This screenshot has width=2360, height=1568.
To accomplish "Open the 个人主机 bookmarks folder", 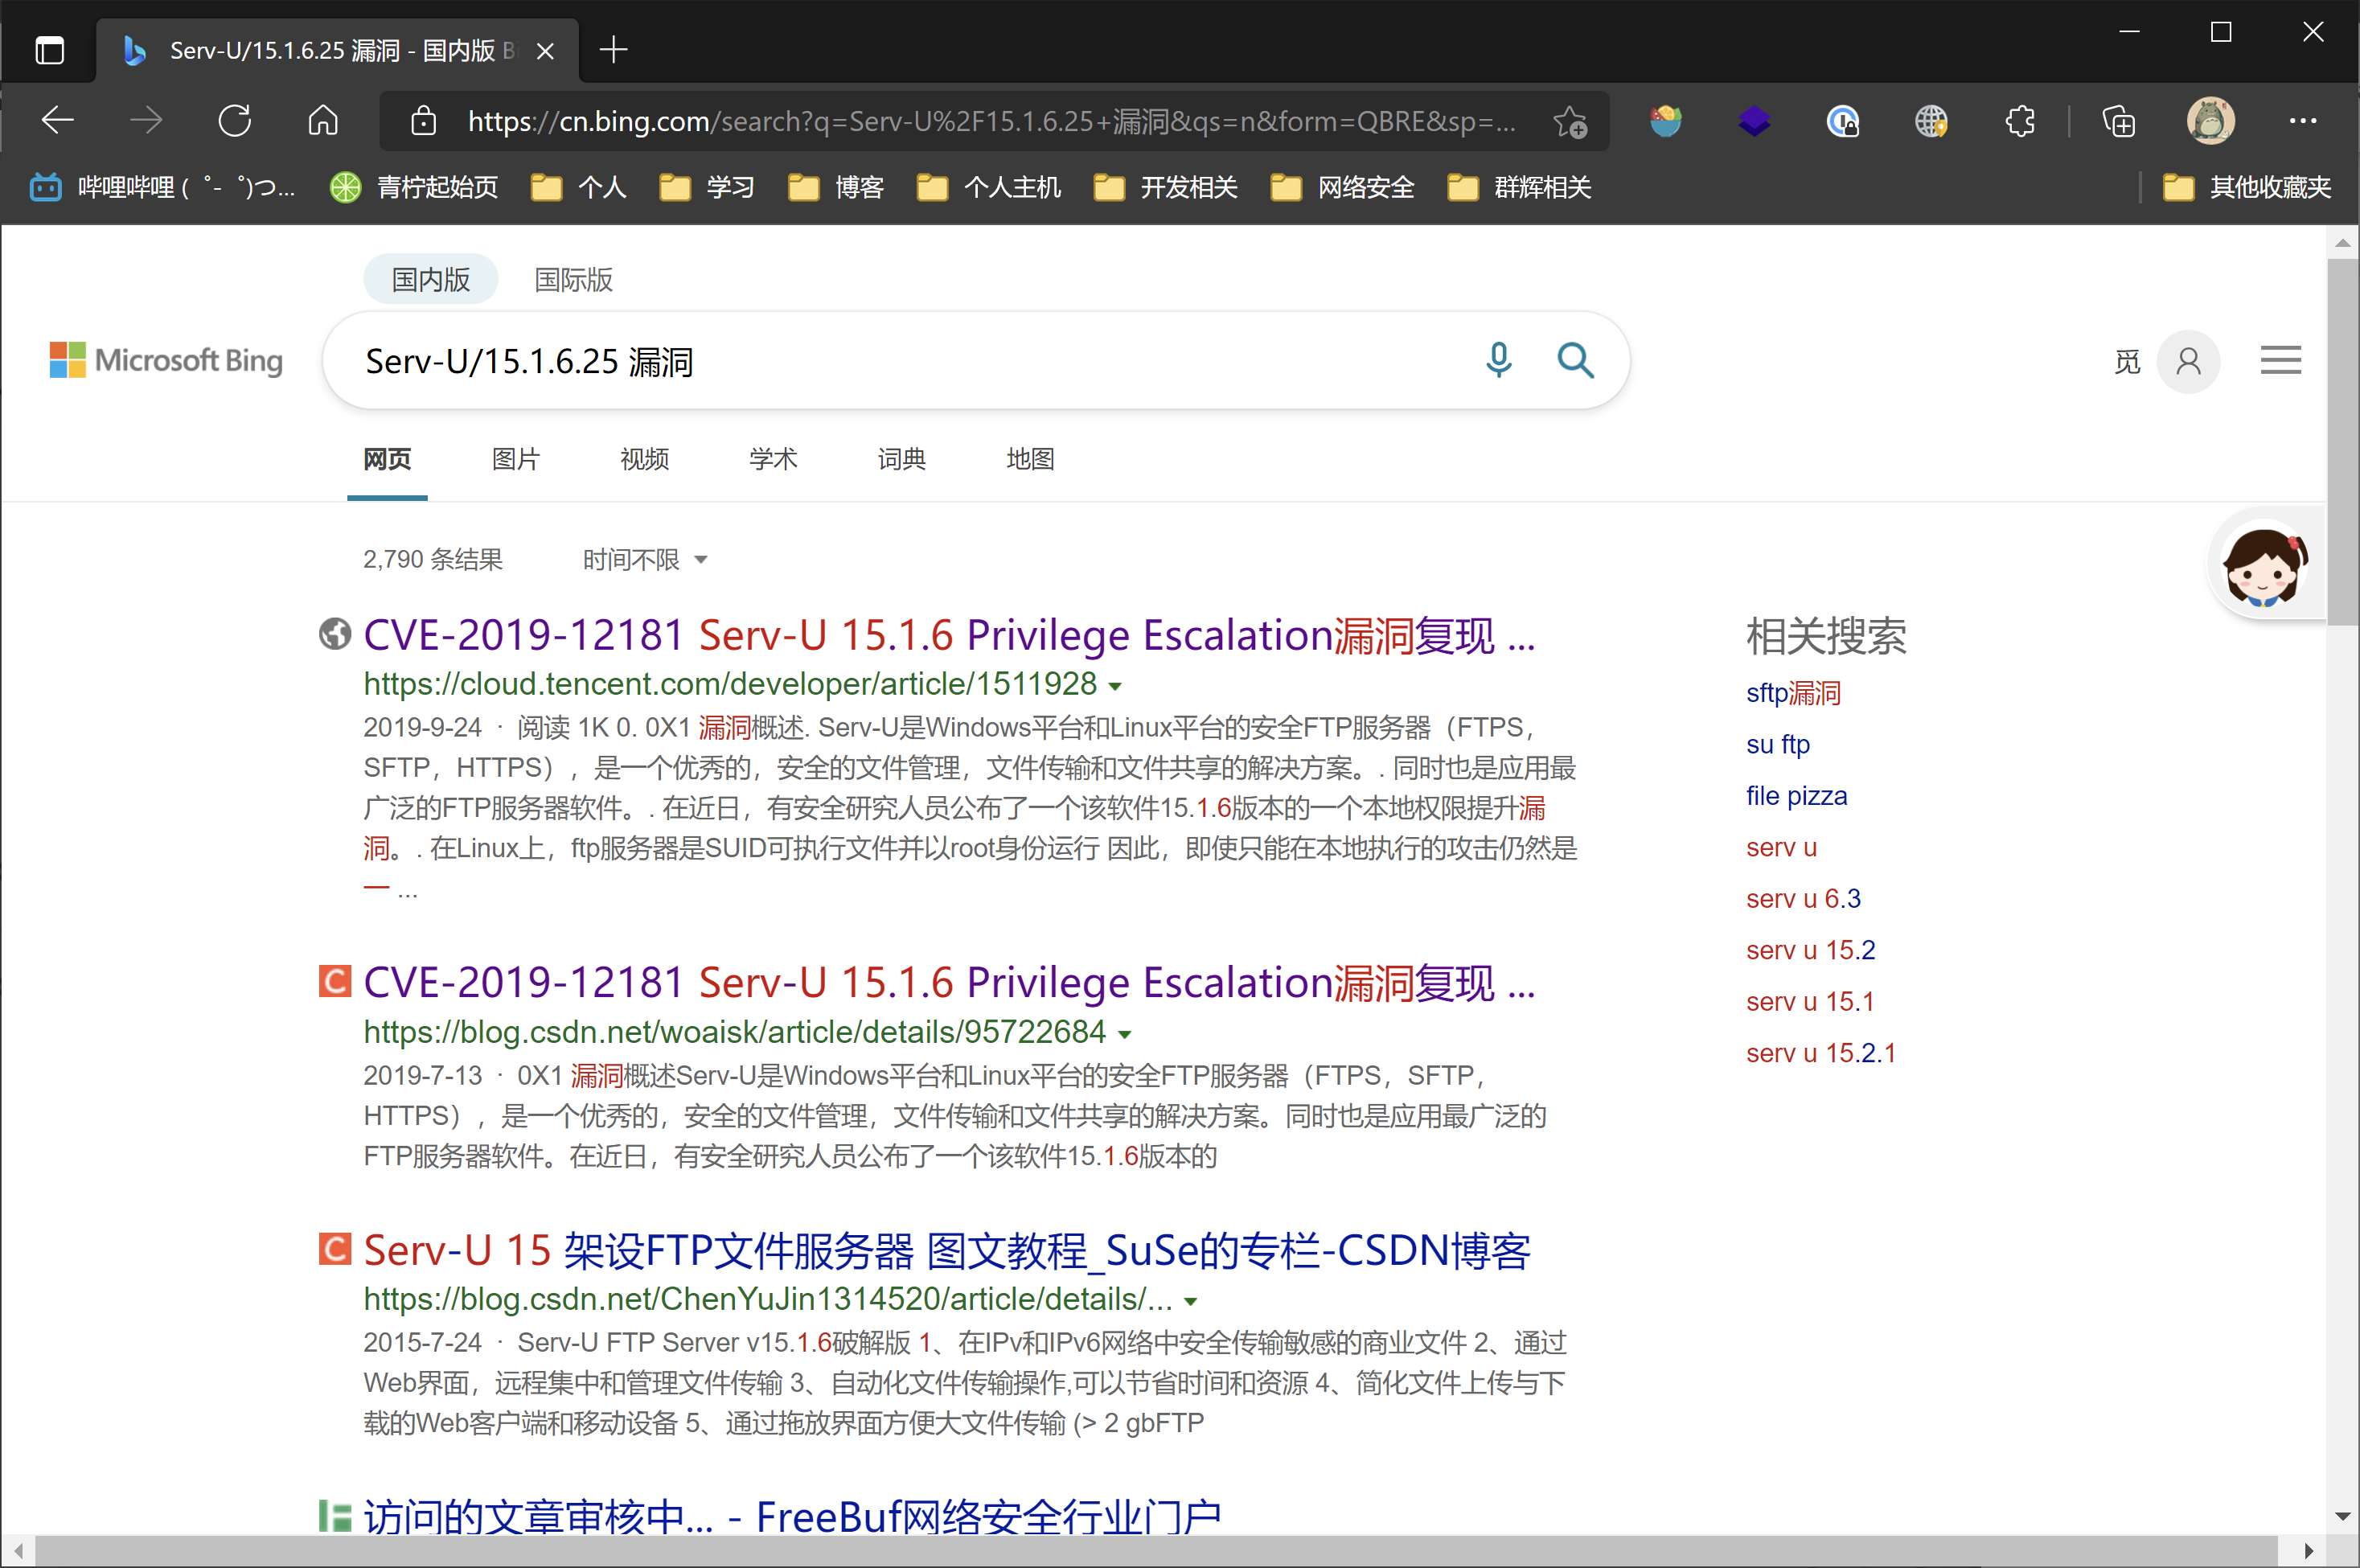I will (x=989, y=187).
